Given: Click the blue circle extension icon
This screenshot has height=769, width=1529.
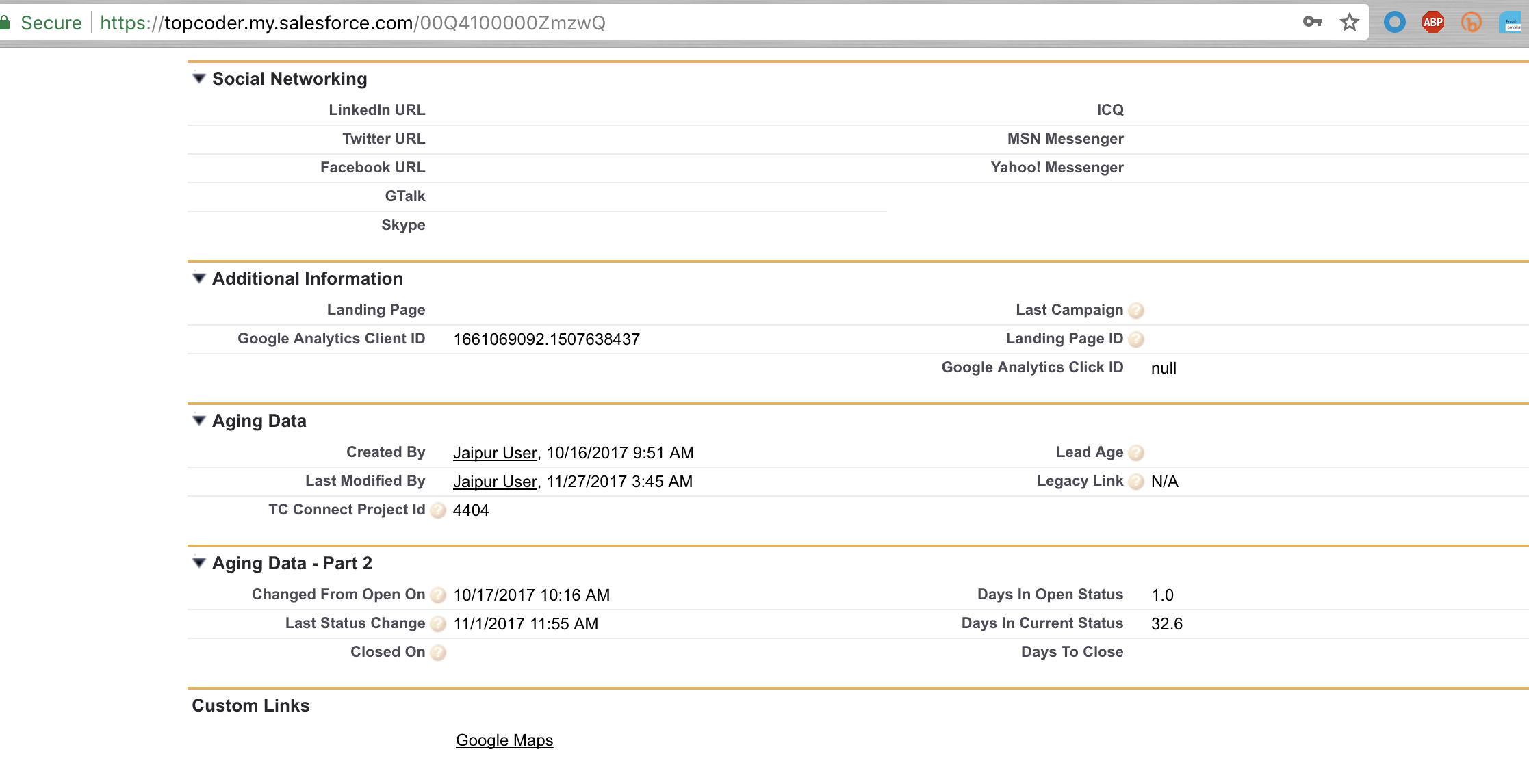Looking at the screenshot, I should point(1394,23).
